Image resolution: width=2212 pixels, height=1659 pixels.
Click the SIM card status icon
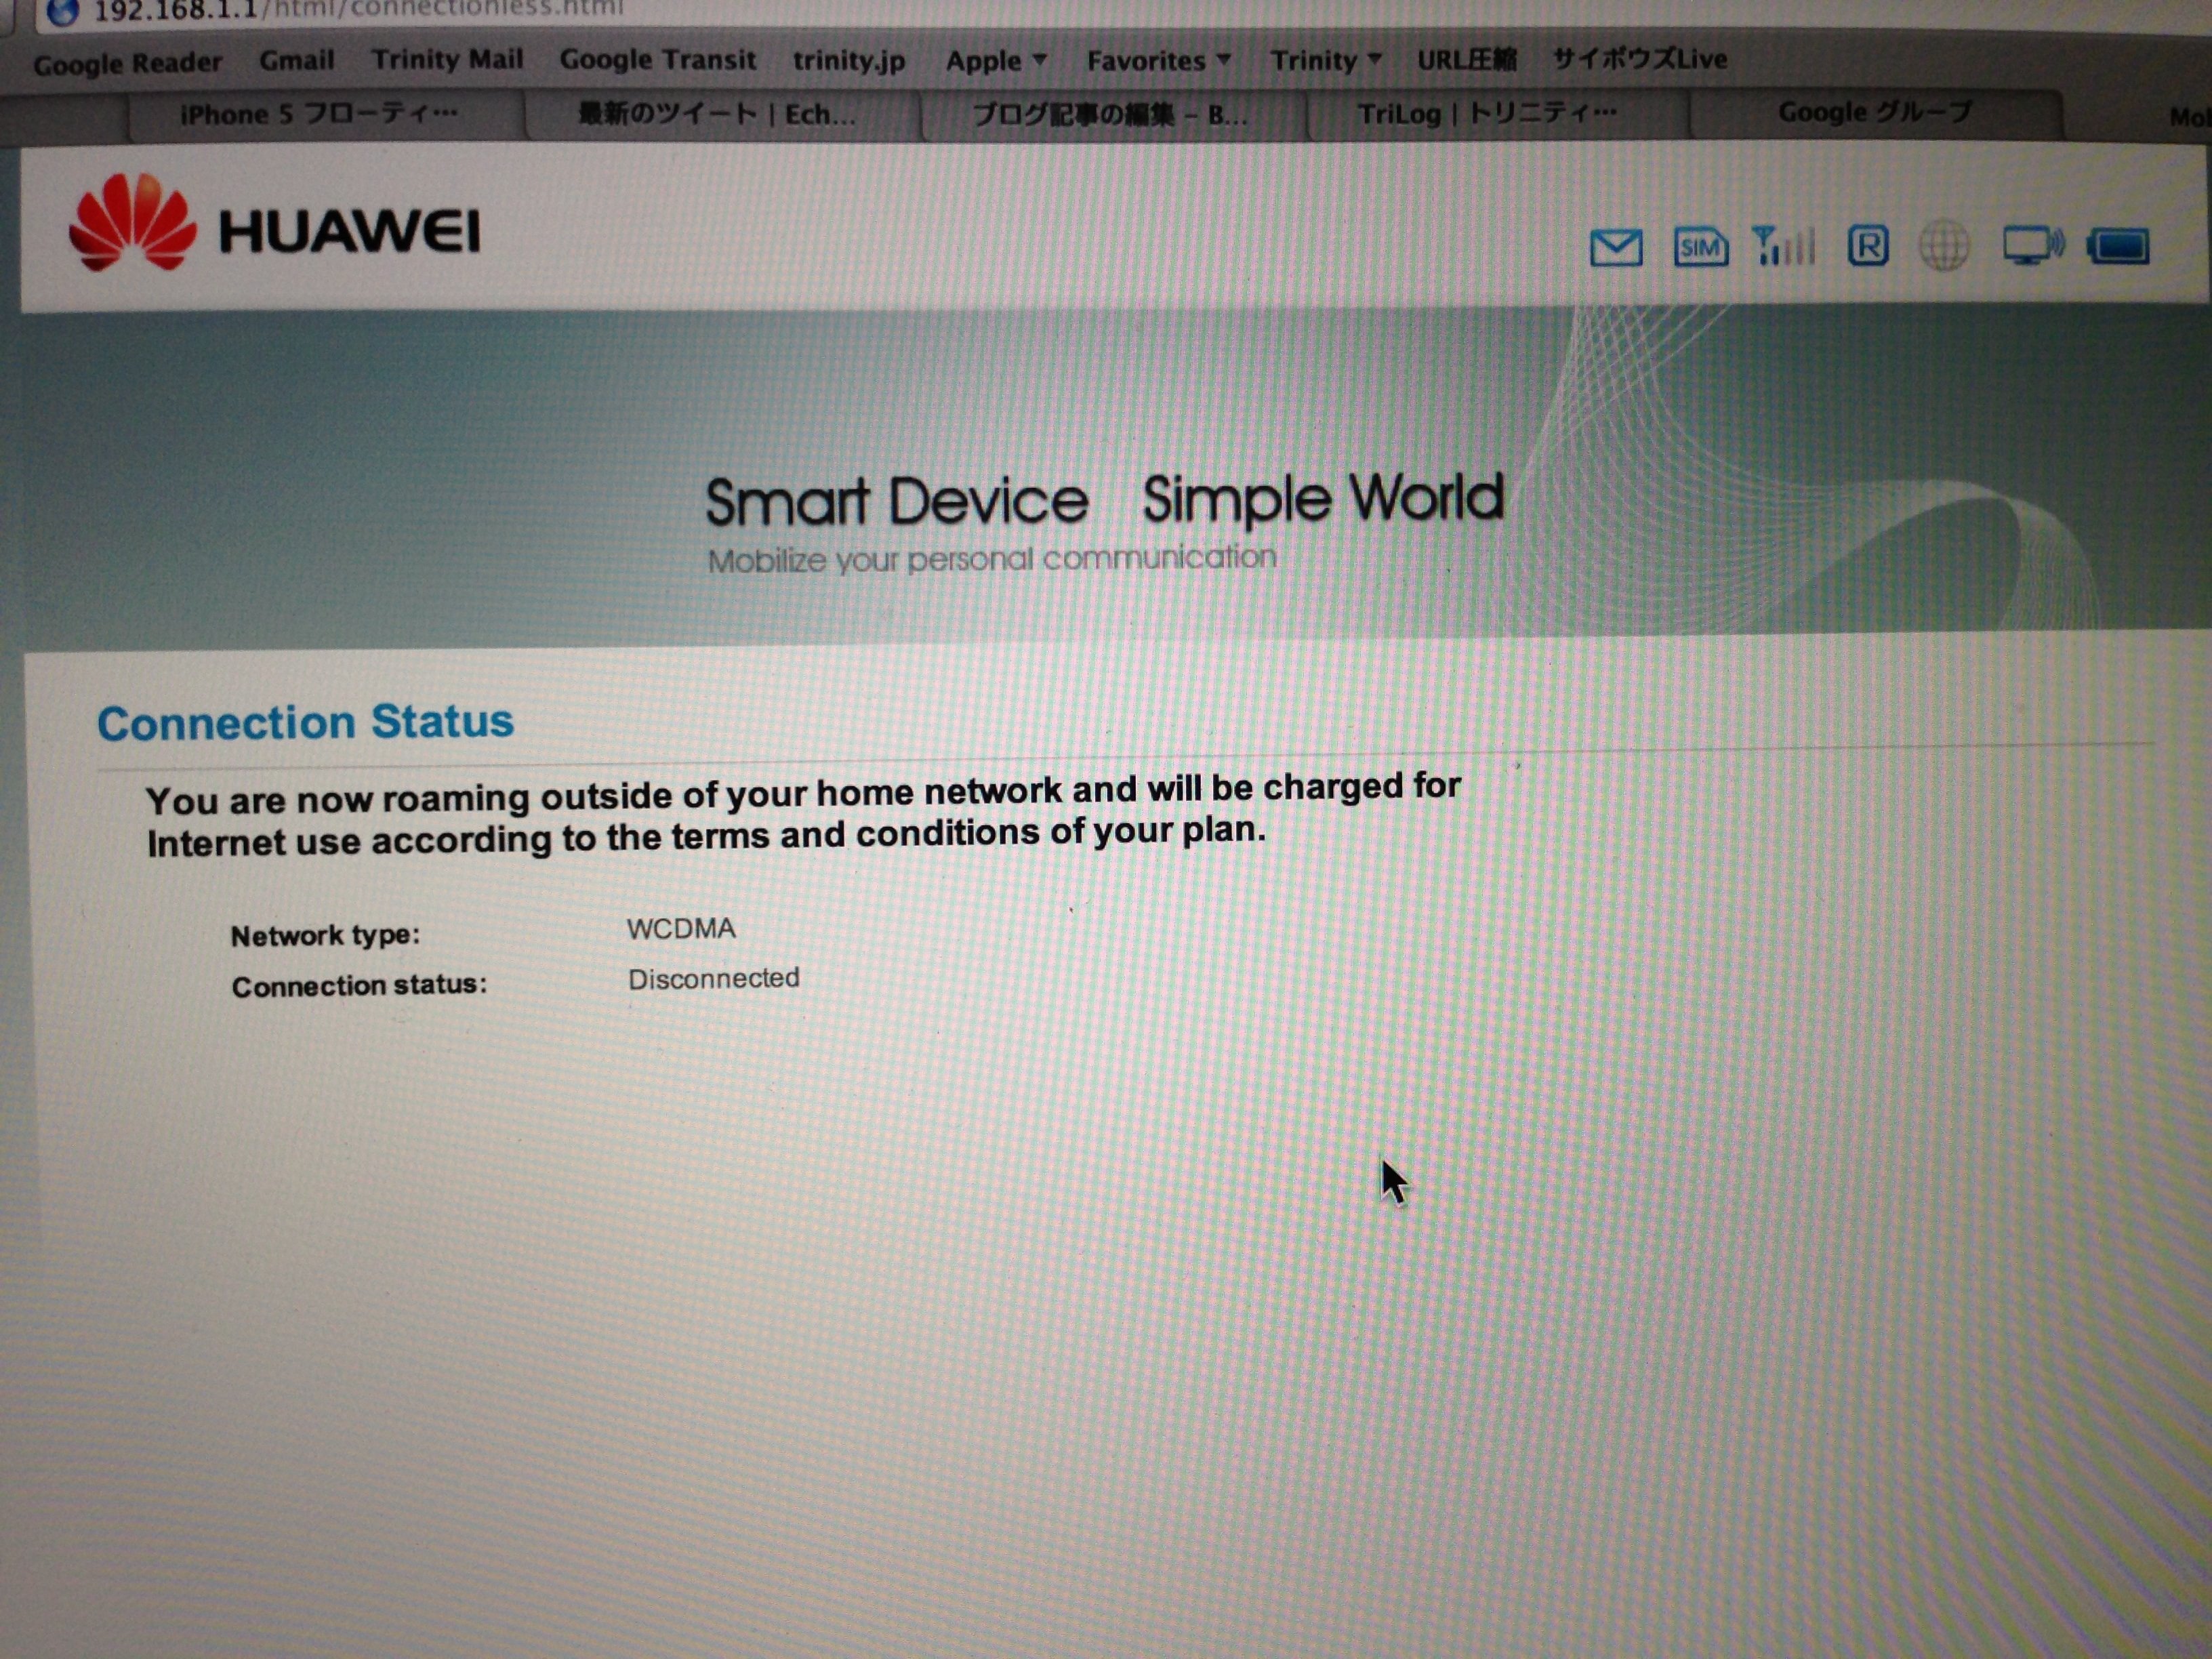click(1700, 247)
